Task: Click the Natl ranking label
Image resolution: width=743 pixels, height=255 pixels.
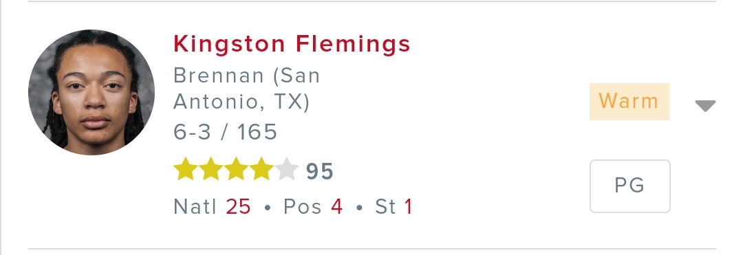Action: 195,207
